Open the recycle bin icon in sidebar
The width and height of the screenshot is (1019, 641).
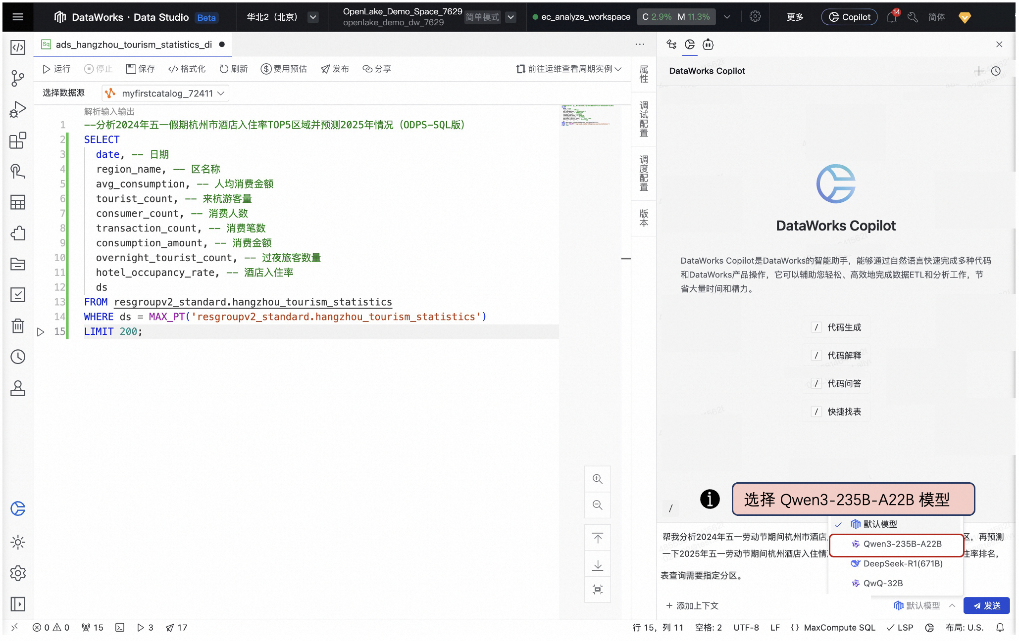(x=18, y=326)
